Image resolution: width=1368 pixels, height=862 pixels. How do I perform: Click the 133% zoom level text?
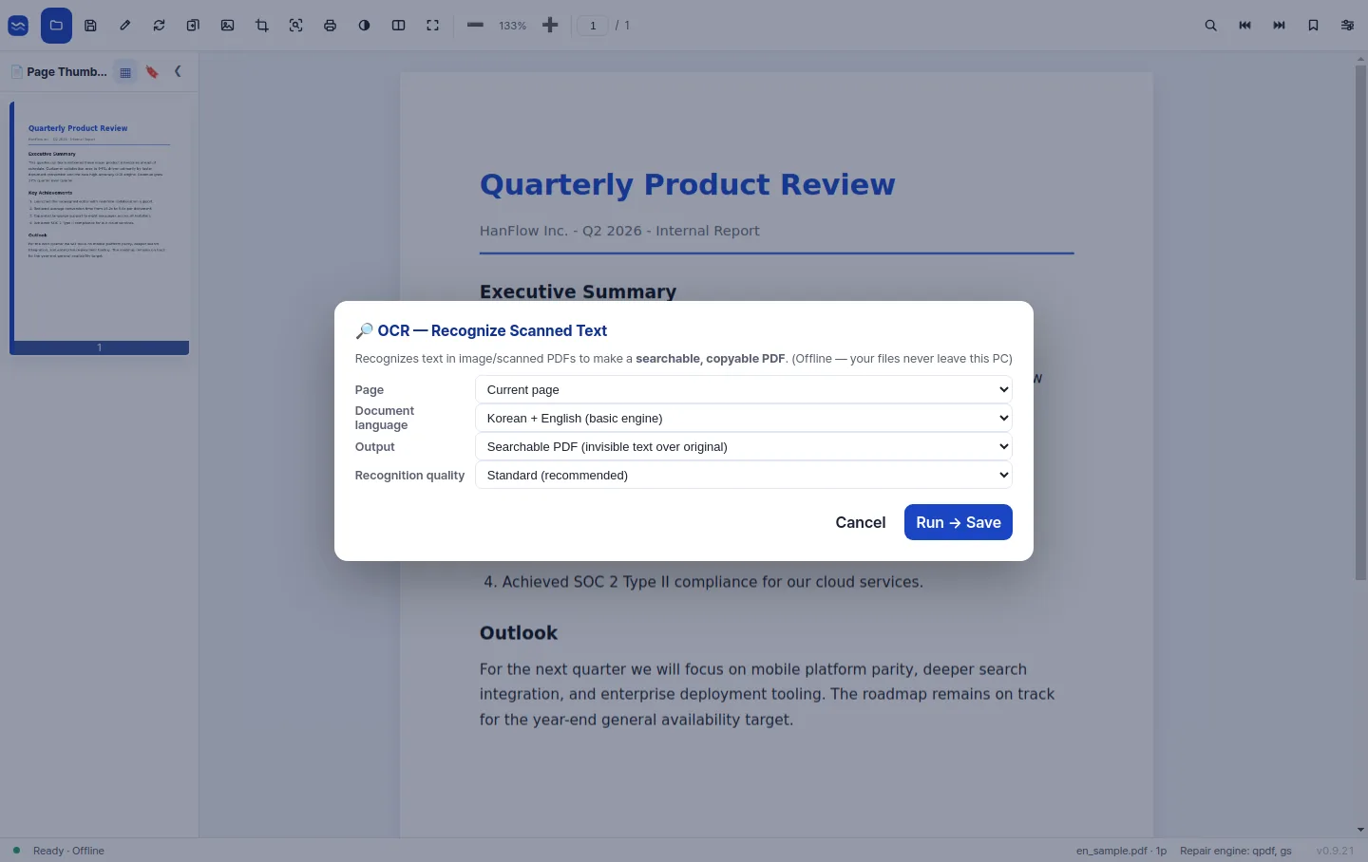pos(513,26)
